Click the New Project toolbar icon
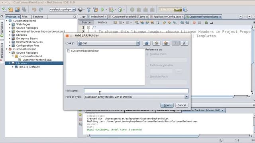This screenshot has height=143, width=255. pyautogui.click(x=11, y=10)
